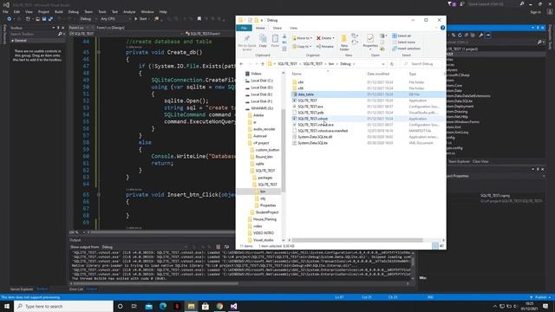Click the New folder icon in ribbon

point(344,42)
